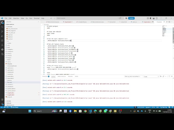Open Makefile in the explorer
174x130 pixels.
tap(10, 64)
